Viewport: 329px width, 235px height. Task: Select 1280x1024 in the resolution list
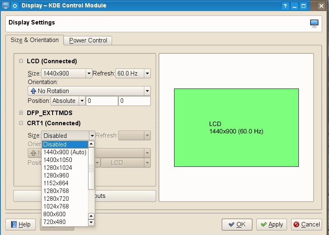(57, 168)
